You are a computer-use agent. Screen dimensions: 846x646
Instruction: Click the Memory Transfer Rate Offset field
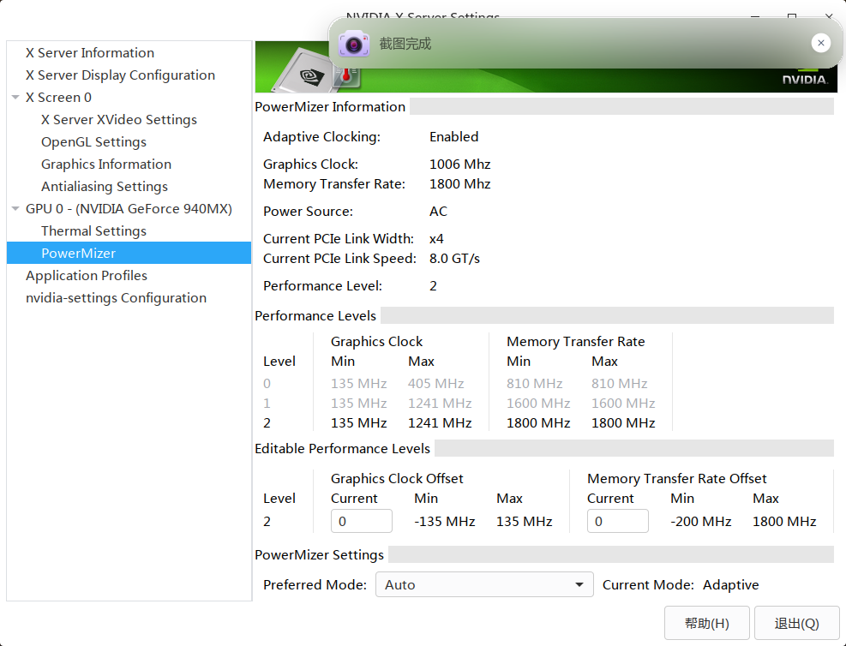click(617, 521)
